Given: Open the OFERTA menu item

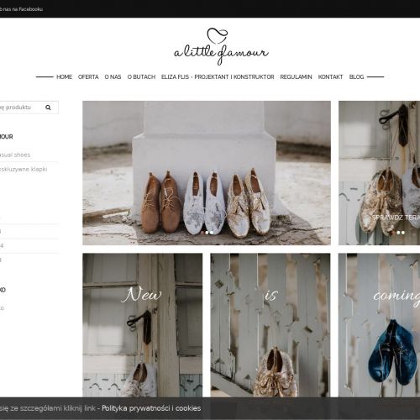Looking at the screenshot, I should [88, 77].
